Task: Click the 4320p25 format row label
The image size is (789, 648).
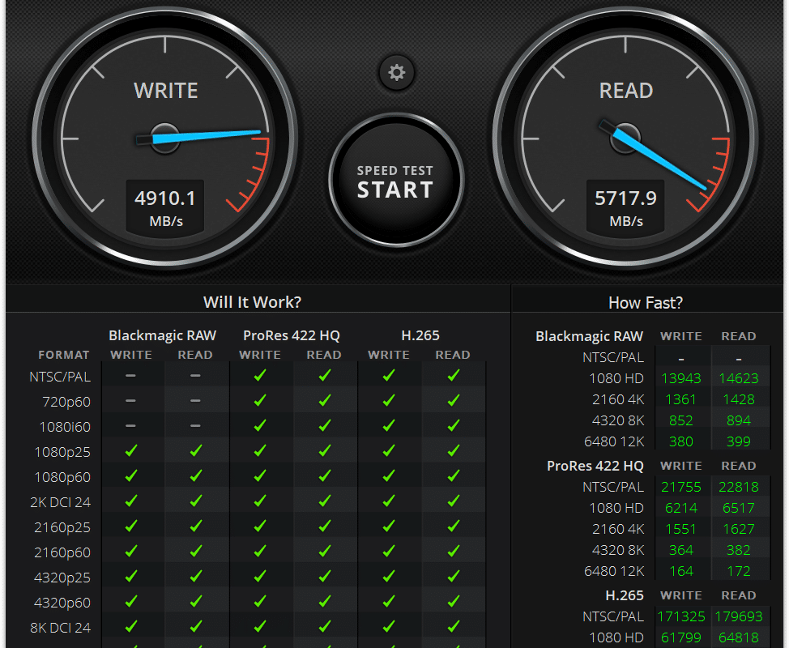Action: [x=62, y=578]
